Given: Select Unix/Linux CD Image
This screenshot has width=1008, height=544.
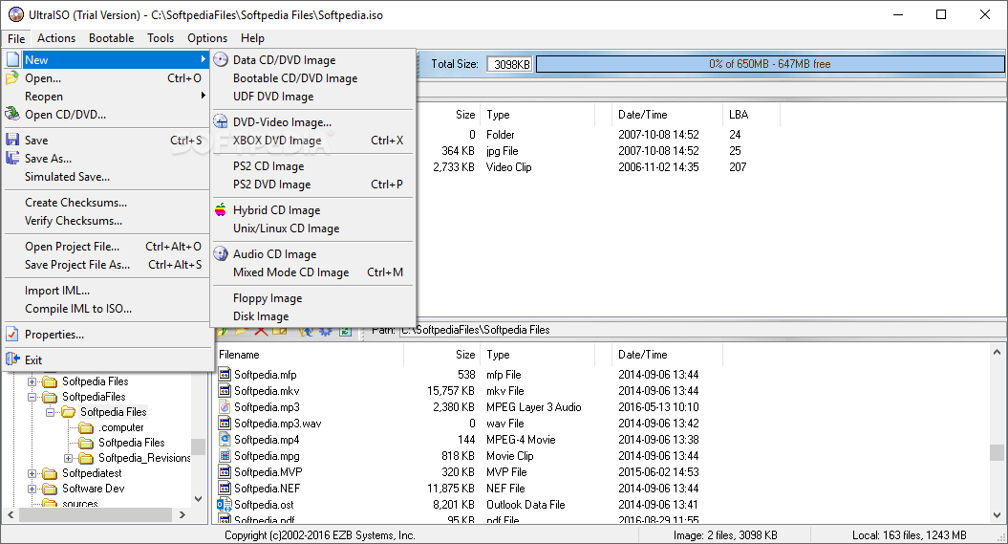Looking at the screenshot, I should (312, 228).
